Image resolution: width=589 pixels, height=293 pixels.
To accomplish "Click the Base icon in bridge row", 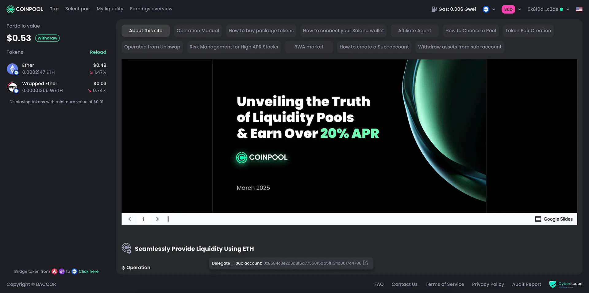I will click(x=74, y=271).
